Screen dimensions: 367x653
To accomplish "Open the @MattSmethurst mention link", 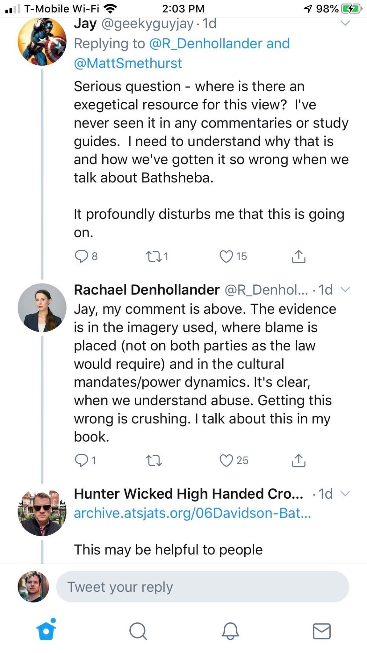I will pos(128,63).
